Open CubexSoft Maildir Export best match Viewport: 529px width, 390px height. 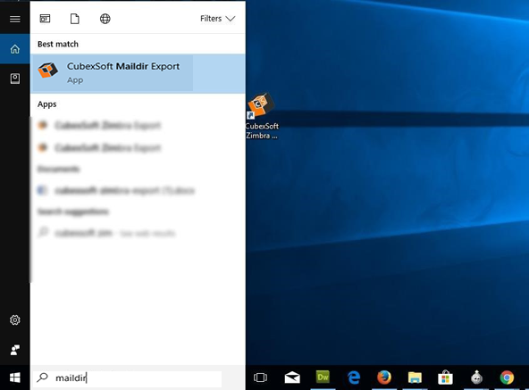(138, 73)
